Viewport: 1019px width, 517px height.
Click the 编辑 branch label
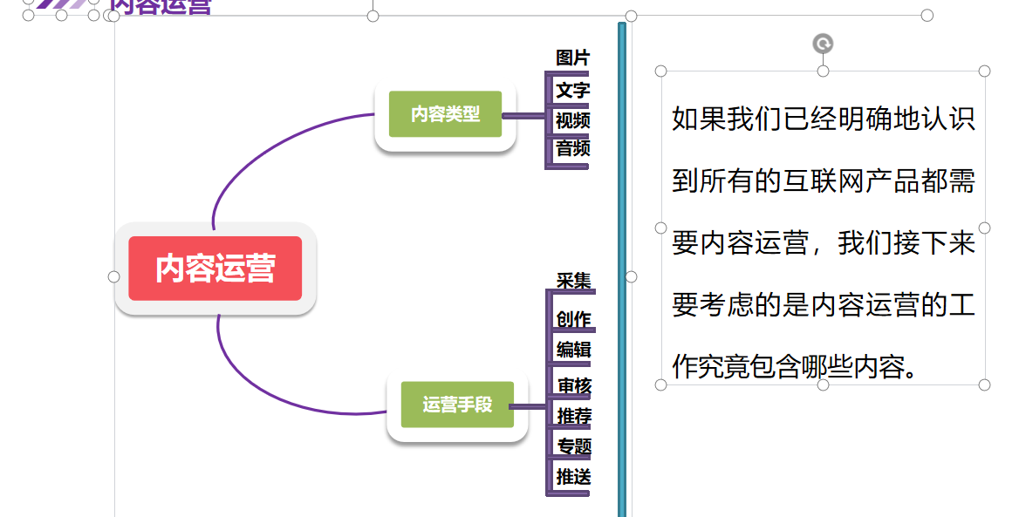pyautogui.click(x=574, y=350)
